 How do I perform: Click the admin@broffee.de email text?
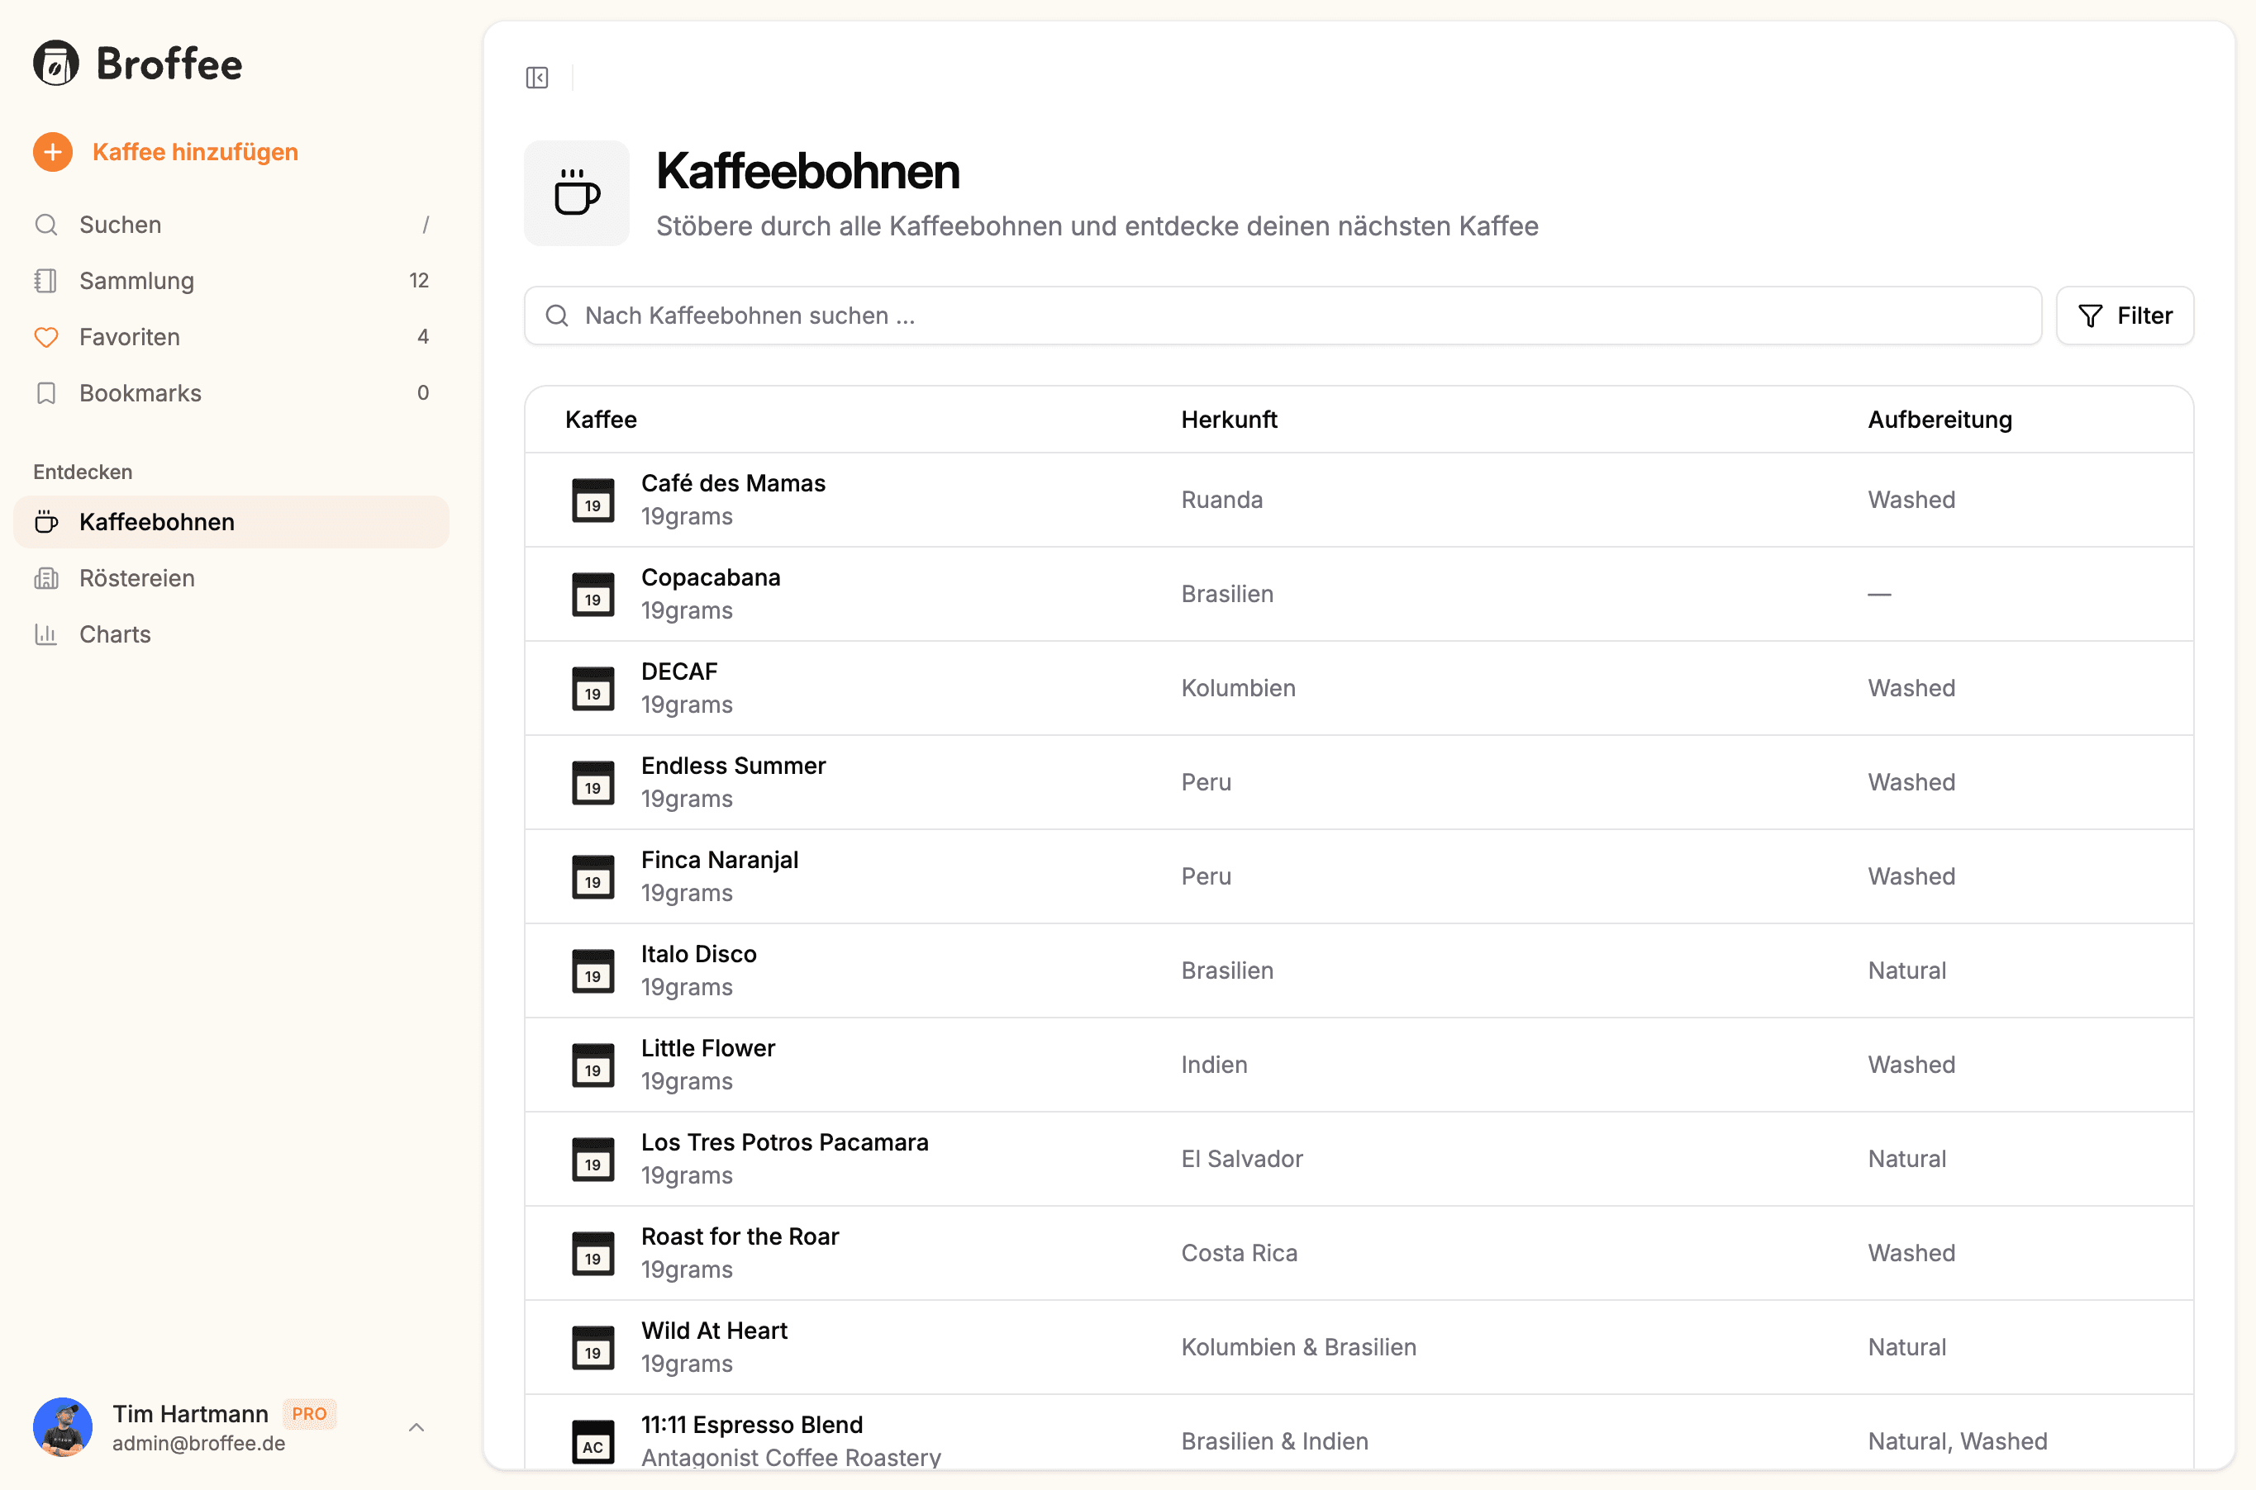point(198,1444)
